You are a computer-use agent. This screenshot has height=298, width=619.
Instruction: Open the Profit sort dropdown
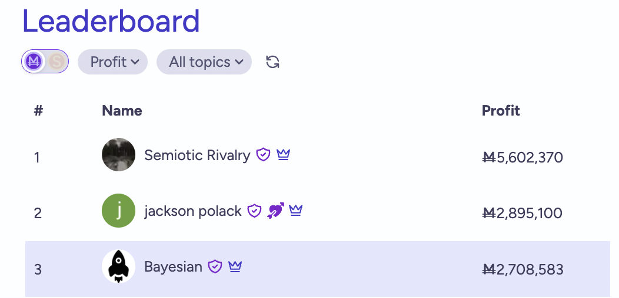pyautogui.click(x=112, y=62)
